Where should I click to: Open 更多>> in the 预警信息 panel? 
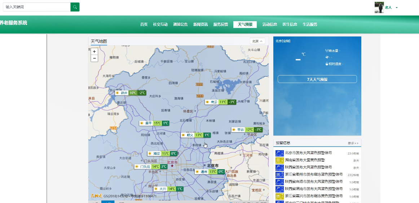coord(353,143)
